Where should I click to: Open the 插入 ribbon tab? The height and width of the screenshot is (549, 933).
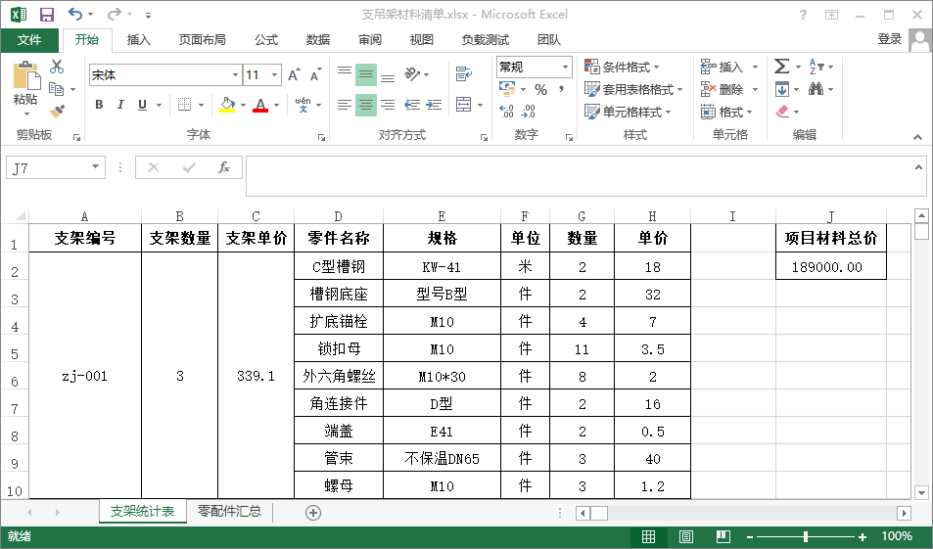139,40
